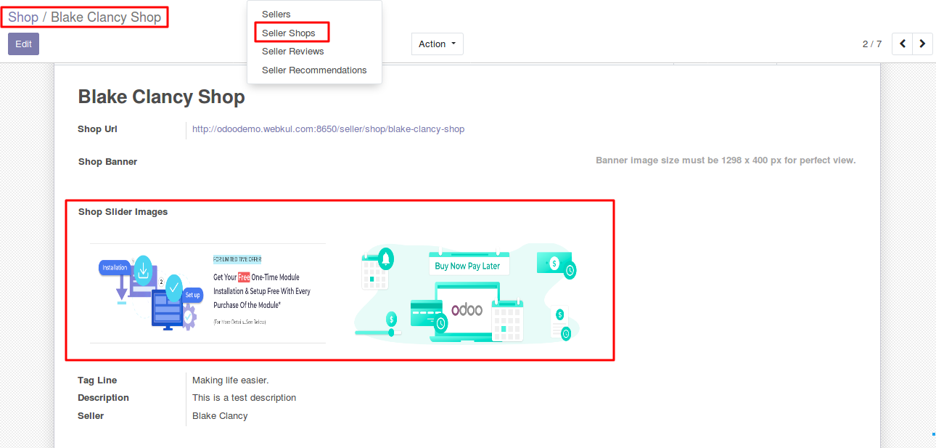Click the Edit button
This screenshot has height=448, width=936.
[x=23, y=44]
